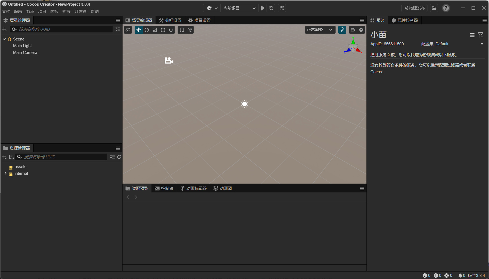Screen dimensions: 489x279
Task: Click the camera gizmo in the scene
Action: (x=169, y=61)
